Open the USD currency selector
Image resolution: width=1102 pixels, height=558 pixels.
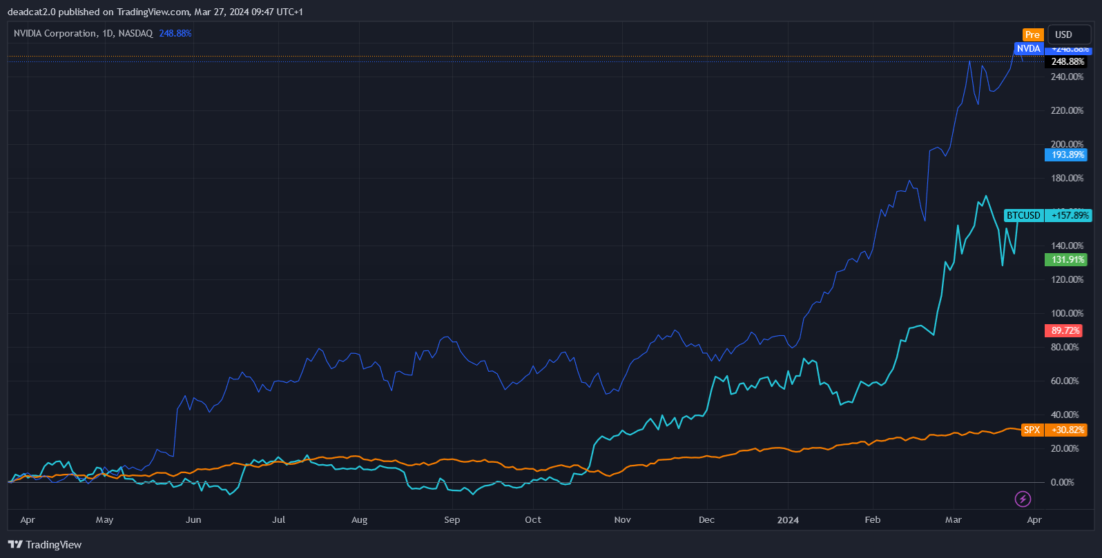1070,34
